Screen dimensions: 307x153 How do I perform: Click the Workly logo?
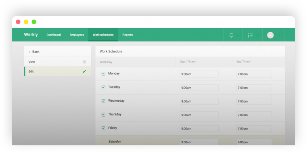click(31, 34)
